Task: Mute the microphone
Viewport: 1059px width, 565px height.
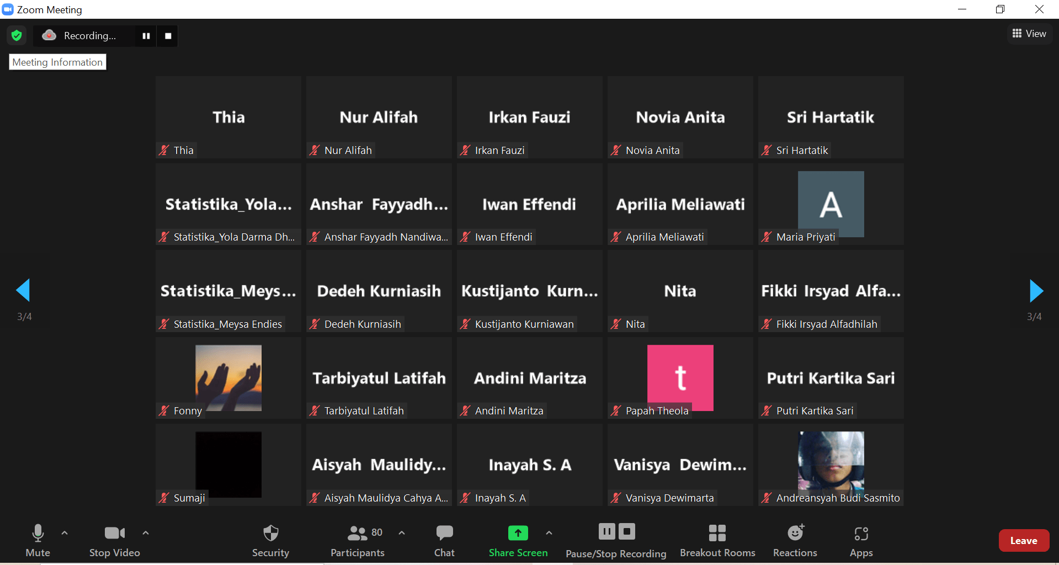Action: (38, 540)
